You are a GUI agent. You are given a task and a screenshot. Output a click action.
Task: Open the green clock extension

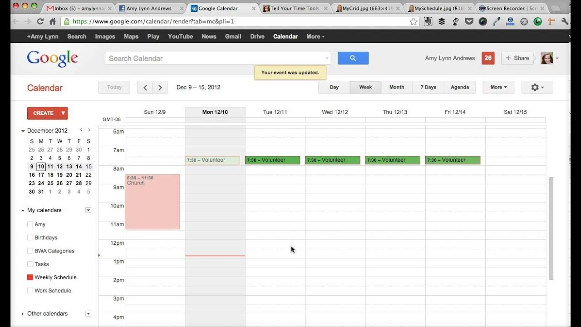coord(538,21)
